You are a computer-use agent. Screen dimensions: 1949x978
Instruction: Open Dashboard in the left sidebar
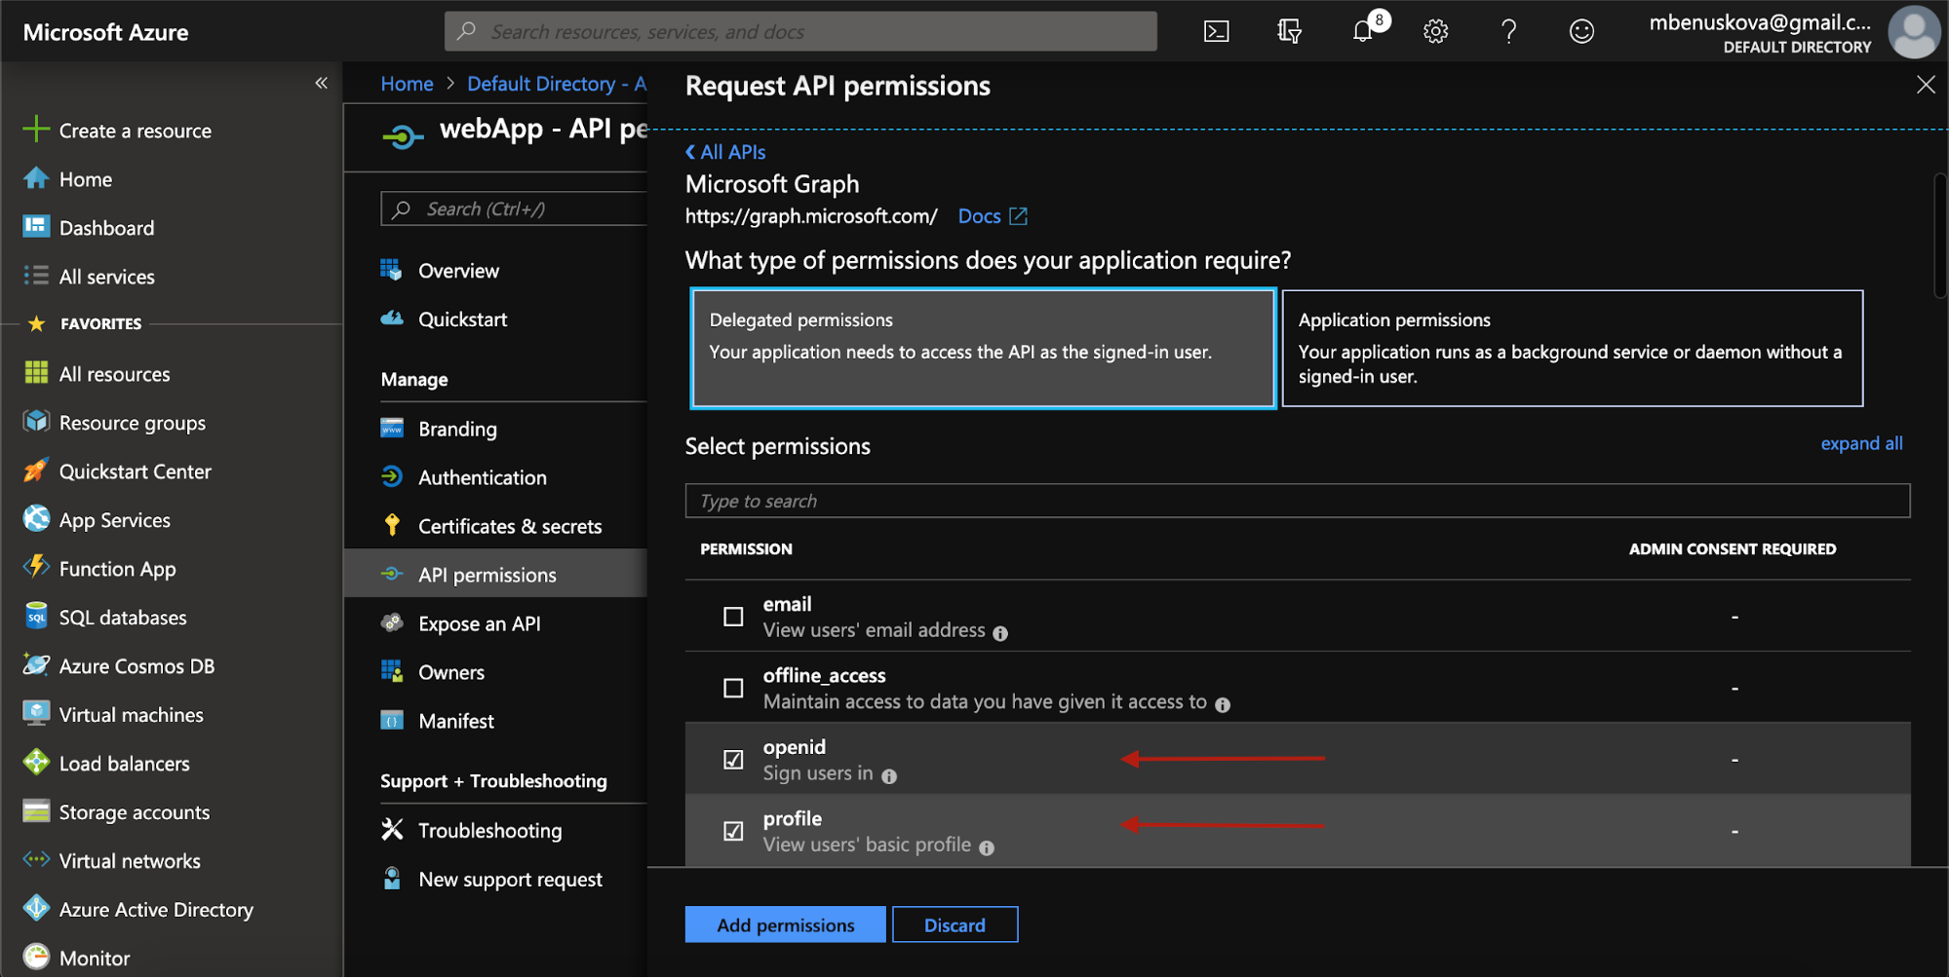106,228
